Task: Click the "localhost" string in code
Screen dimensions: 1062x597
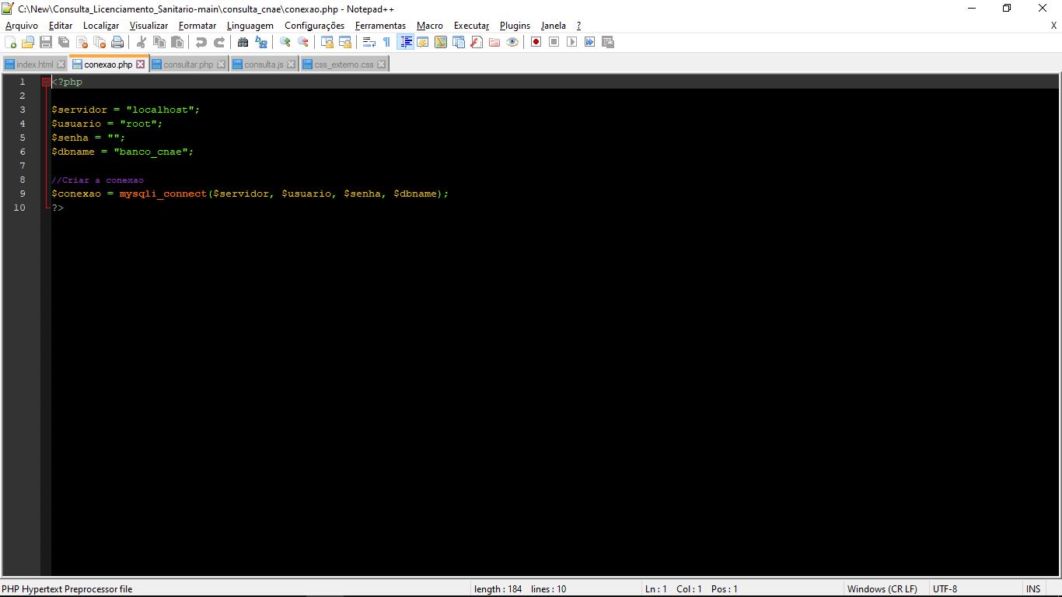Action: click(160, 110)
